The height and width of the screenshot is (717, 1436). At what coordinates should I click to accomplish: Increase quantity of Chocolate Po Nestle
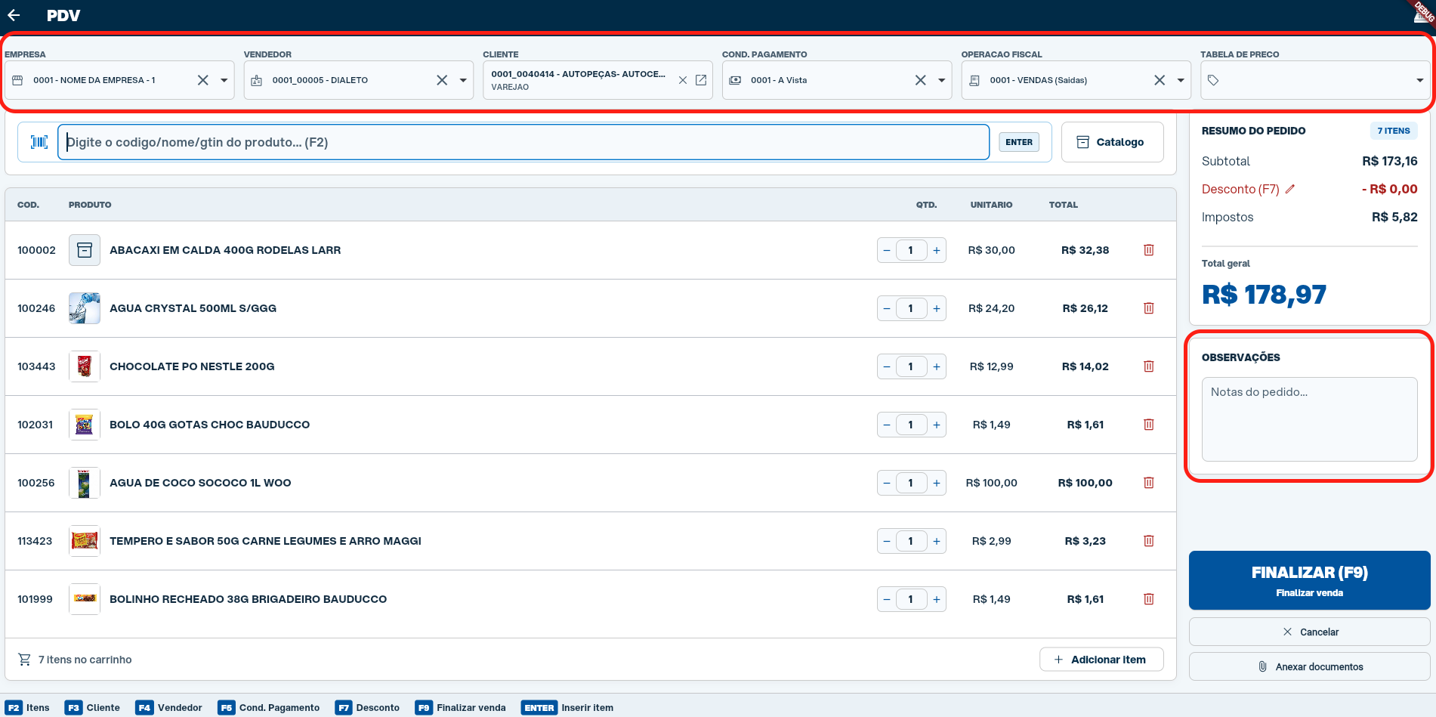pyautogui.click(x=936, y=366)
